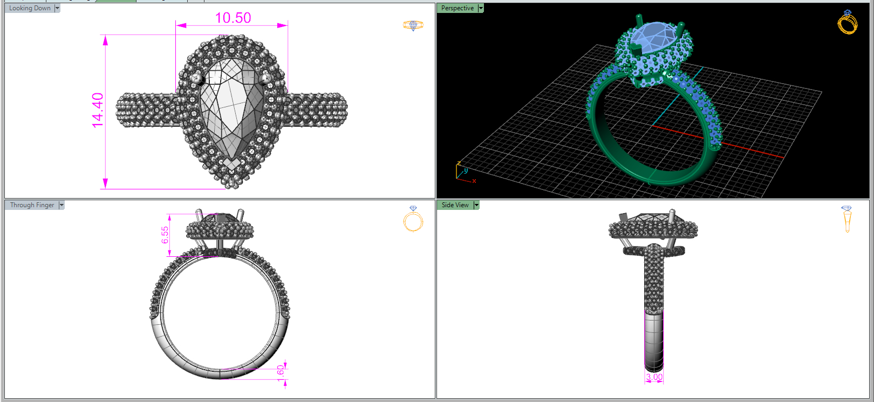Select the Perspective viewport title
874x402 pixels.
[458, 8]
